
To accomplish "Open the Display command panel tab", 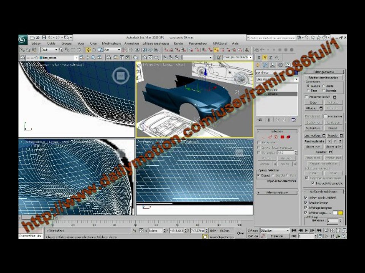I will [288, 65].
